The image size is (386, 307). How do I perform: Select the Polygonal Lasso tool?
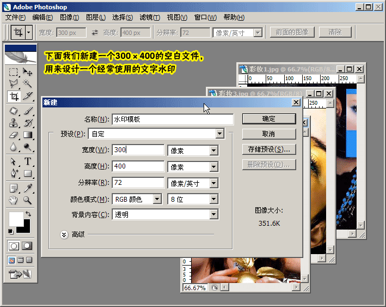point(13,83)
